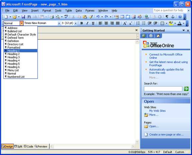Toggle Justify alignment

[118, 23]
